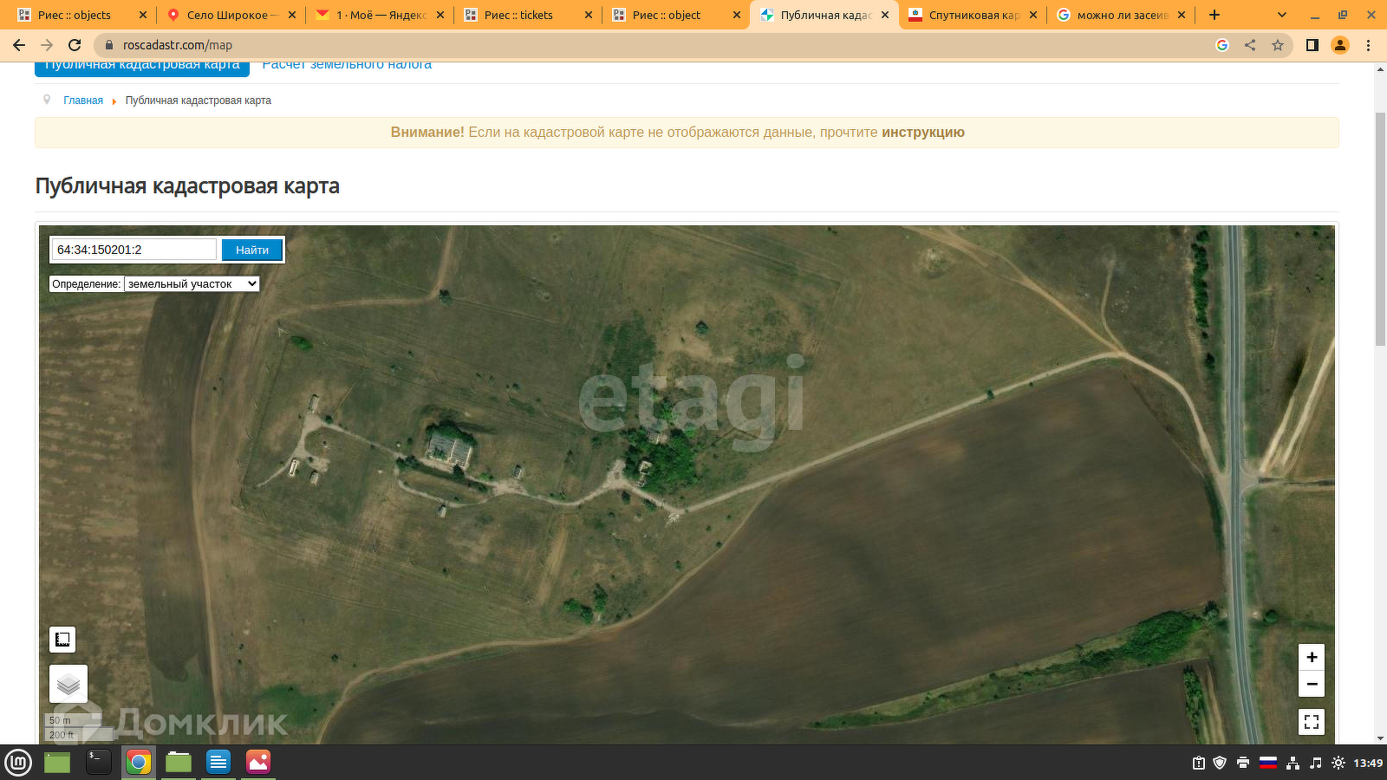
Task: Close the Риес :: objects tab
Action: pyautogui.click(x=143, y=15)
